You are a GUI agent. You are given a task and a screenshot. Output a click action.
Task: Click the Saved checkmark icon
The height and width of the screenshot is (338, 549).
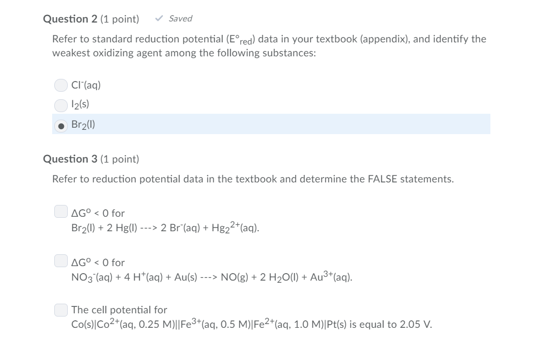pyautogui.click(x=159, y=18)
